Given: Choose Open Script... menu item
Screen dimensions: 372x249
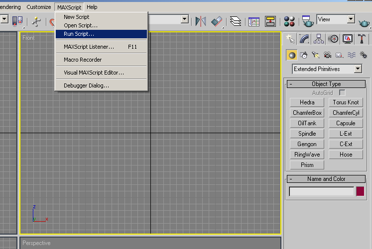Looking at the screenshot, I should click(x=101, y=25).
